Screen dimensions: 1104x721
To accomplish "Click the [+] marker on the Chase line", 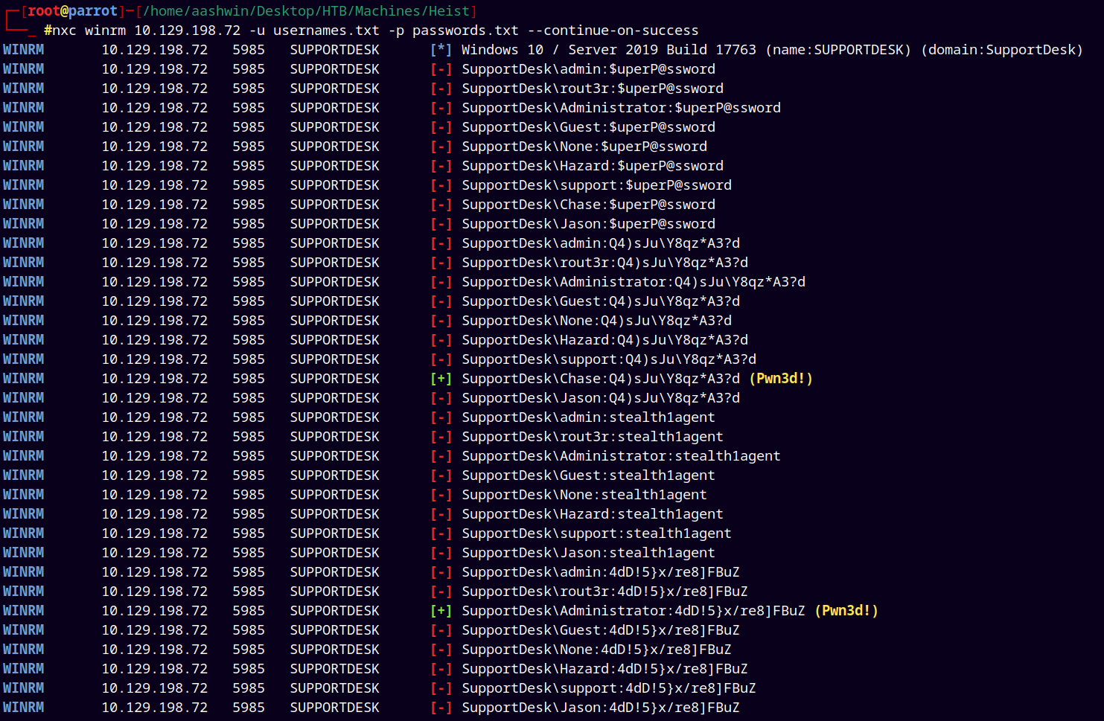I will coord(441,379).
